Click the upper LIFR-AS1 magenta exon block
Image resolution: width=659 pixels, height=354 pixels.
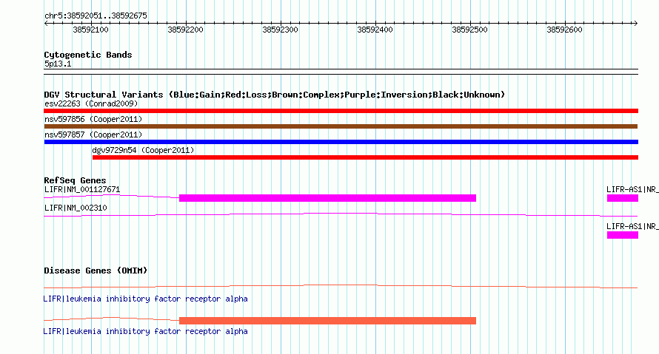coord(623,198)
